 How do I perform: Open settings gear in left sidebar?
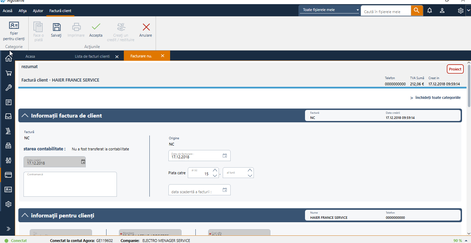(x=9, y=204)
